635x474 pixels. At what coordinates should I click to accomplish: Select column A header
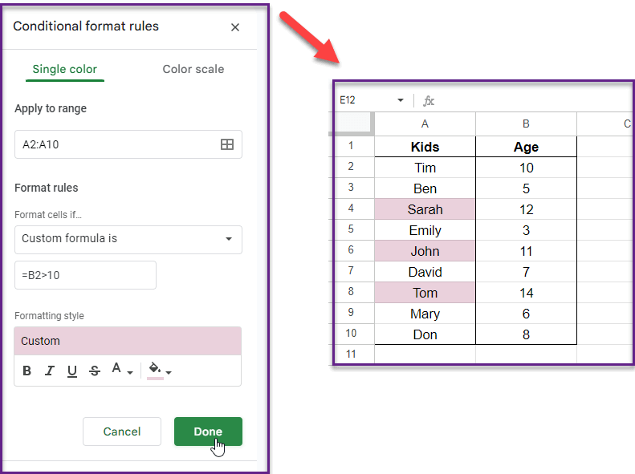pos(425,124)
